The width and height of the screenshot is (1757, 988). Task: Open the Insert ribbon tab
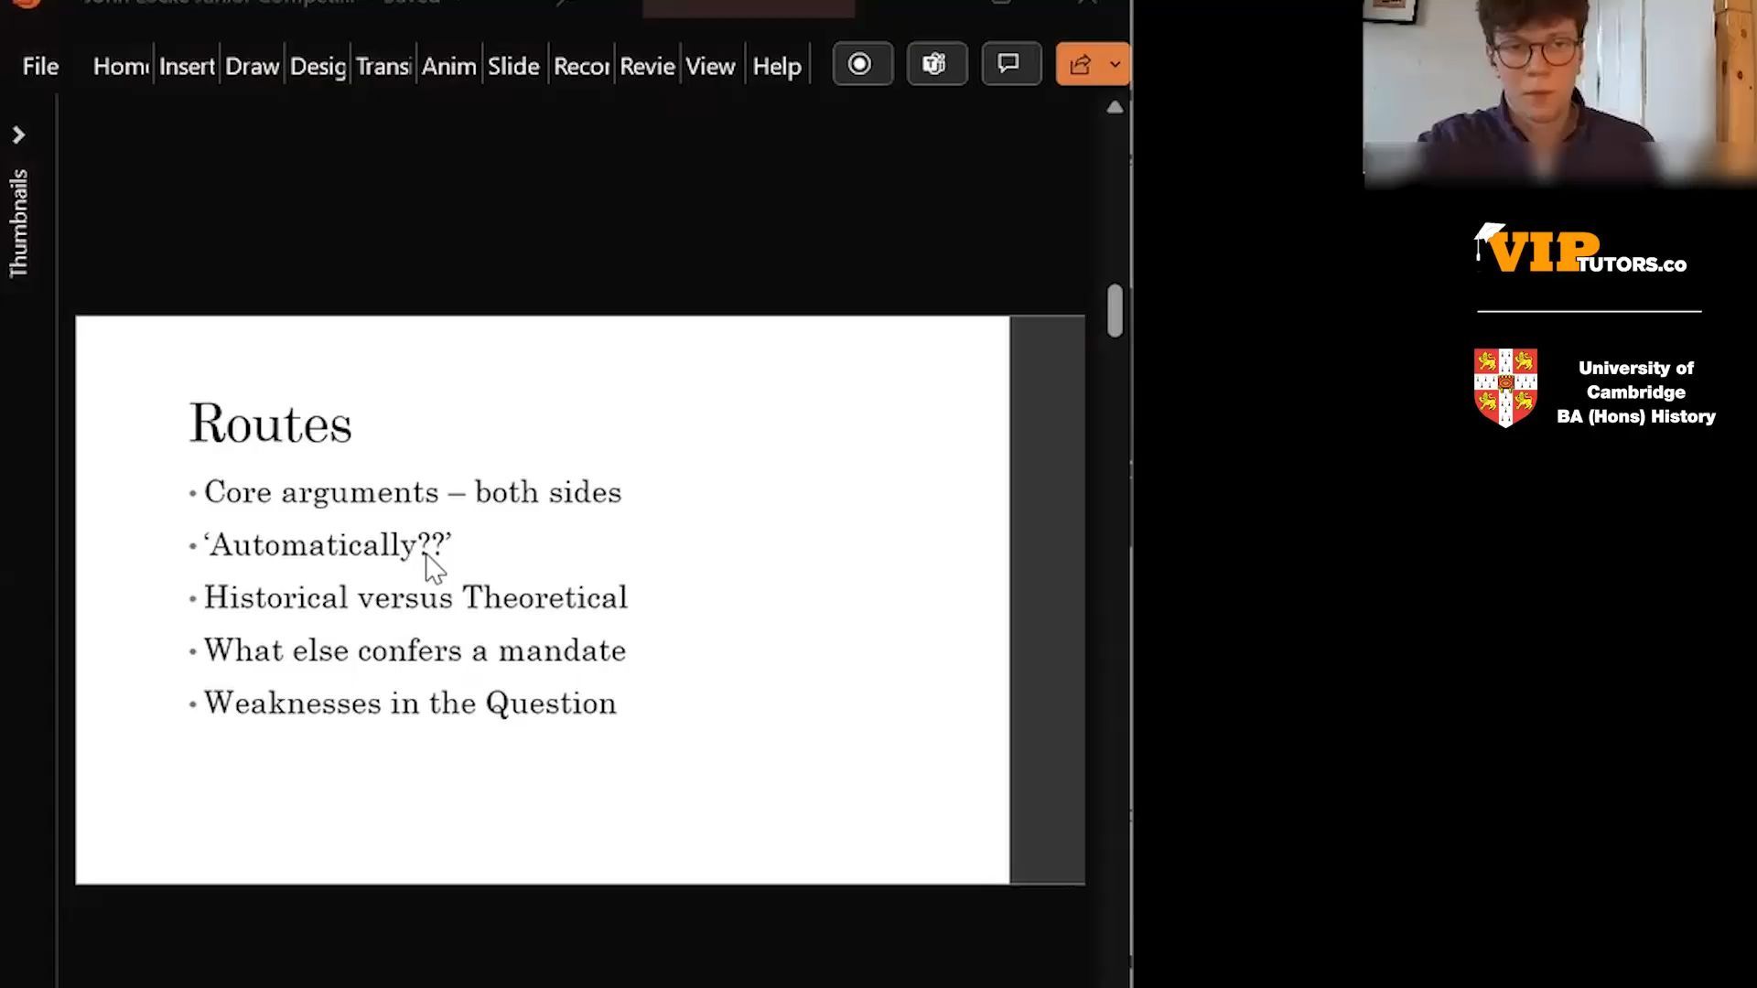(187, 66)
